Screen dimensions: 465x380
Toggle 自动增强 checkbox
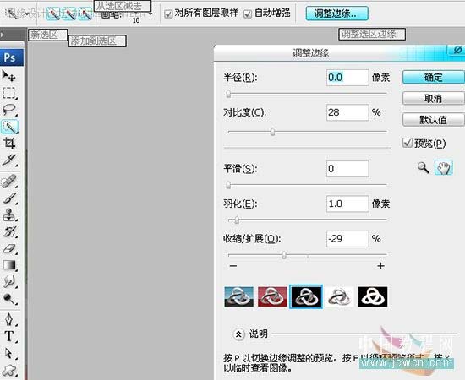coord(248,14)
